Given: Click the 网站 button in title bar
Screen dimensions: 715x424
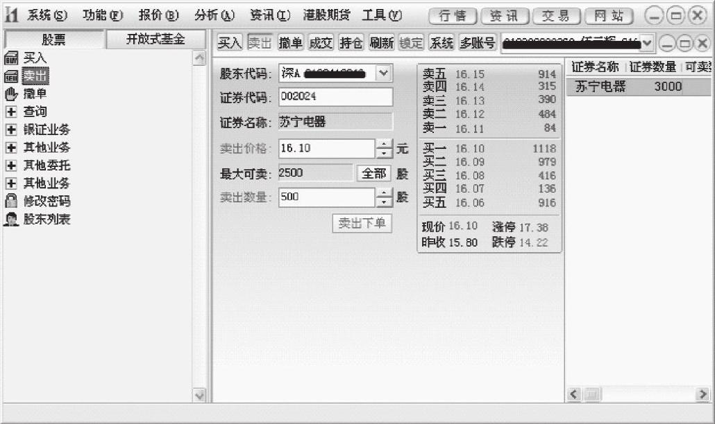Looking at the screenshot, I should (x=609, y=17).
